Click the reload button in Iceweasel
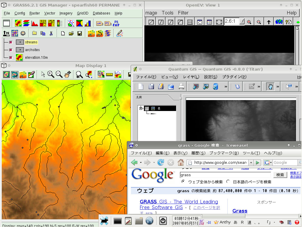Screen dimensions: 302x227 coord(161,162)
